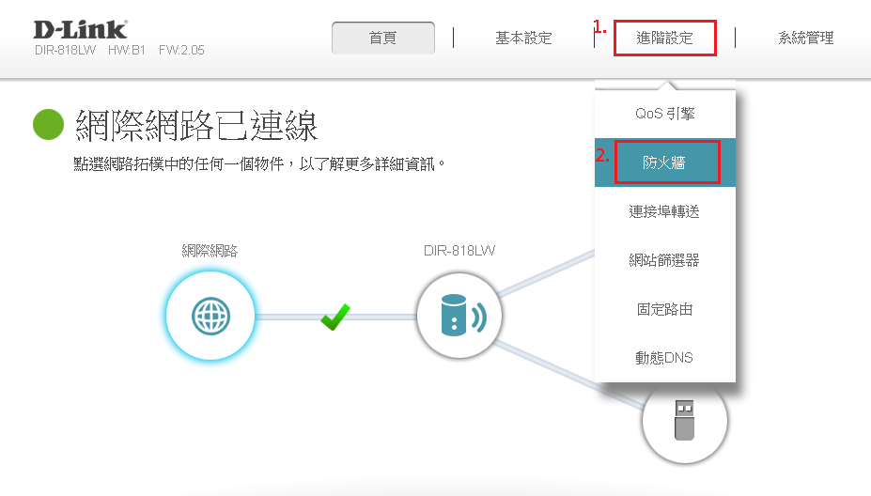The width and height of the screenshot is (871, 496).
Task: Click 固定路由 static route item
Action: point(664,309)
